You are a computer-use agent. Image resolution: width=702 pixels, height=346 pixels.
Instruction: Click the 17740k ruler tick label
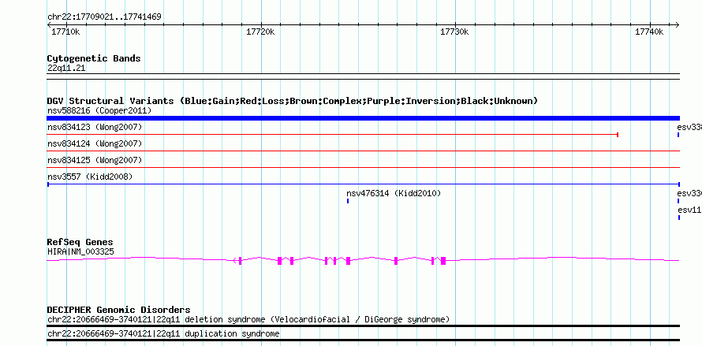pyautogui.click(x=650, y=32)
